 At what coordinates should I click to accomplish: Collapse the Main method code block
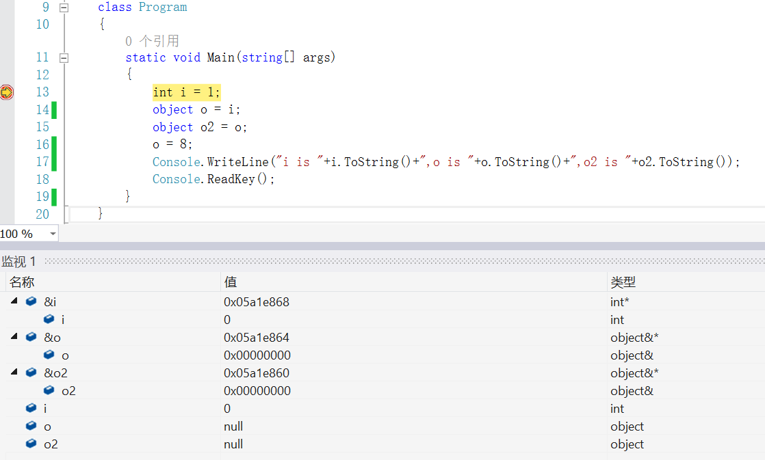pyautogui.click(x=64, y=58)
